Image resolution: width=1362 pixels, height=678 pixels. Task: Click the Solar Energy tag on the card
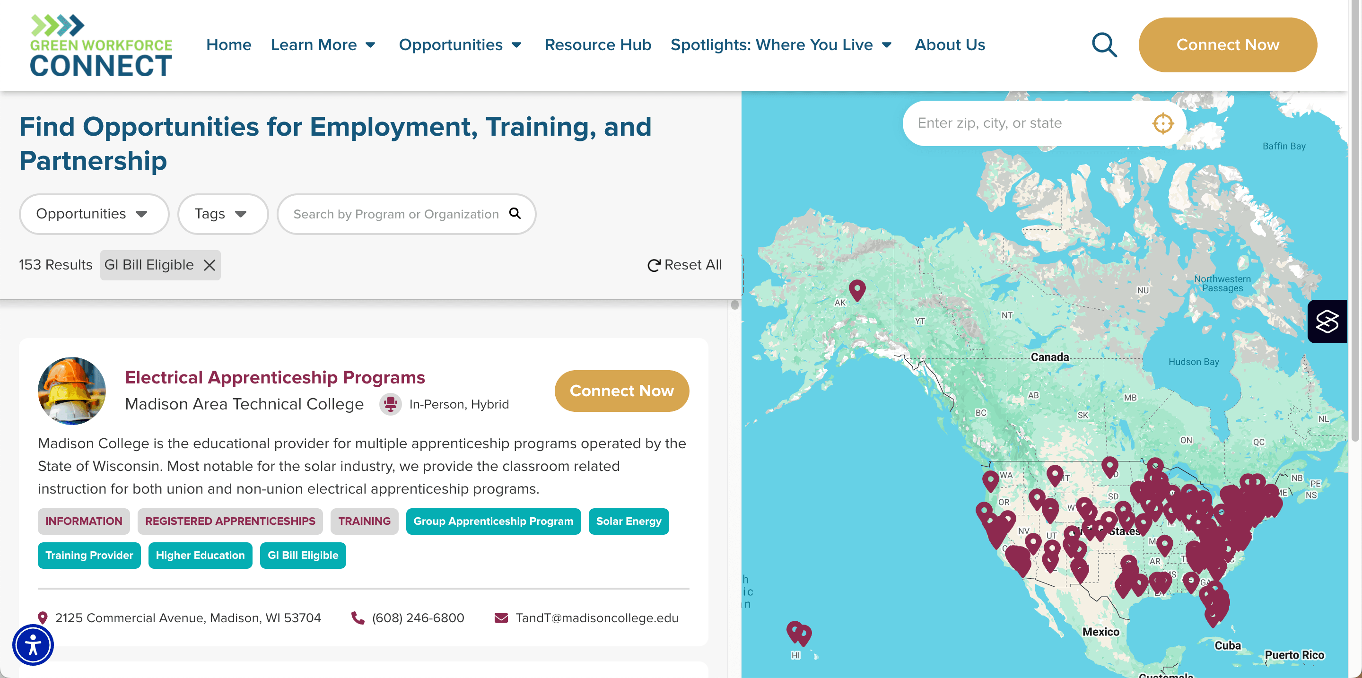point(628,521)
